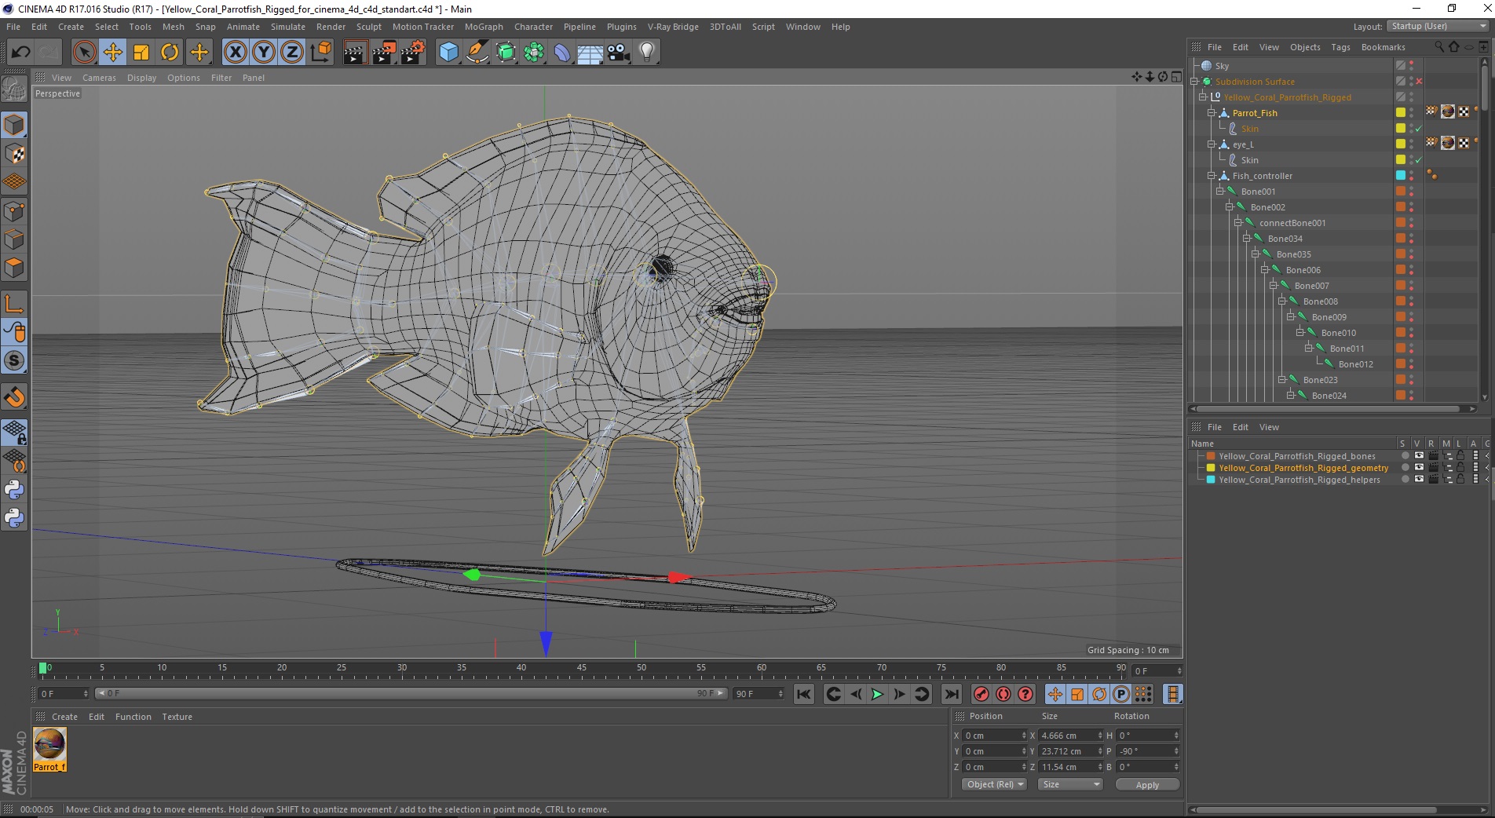1495x818 pixels.
Task: Activate the Rotate tool
Action: (x=170, y=53)
